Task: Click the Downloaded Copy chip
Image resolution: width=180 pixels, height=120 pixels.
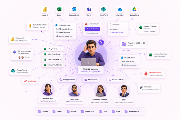Action: (x=116, y=80)
